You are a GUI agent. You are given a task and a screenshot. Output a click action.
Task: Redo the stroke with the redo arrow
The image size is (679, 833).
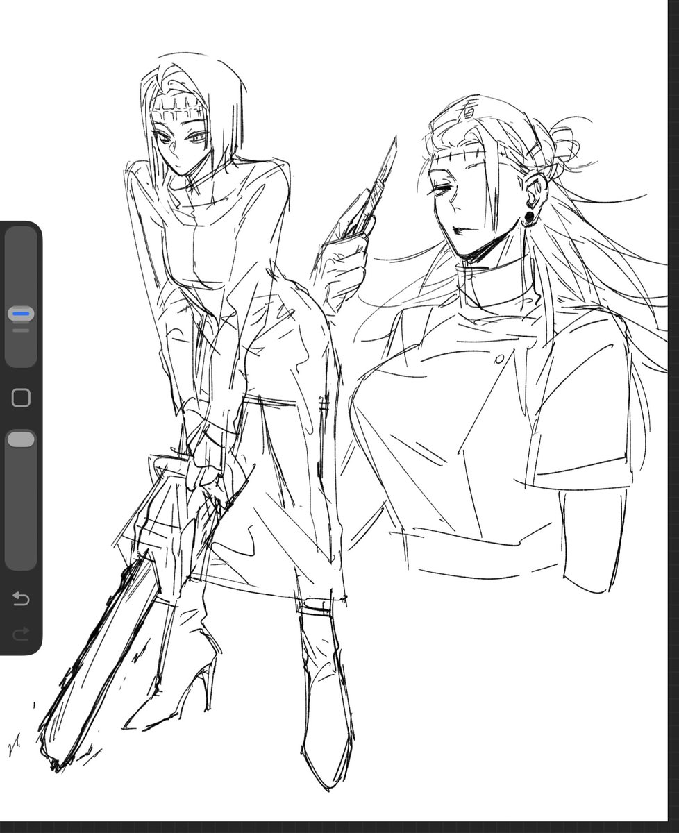pyautogui.click(x=21, y=633)
